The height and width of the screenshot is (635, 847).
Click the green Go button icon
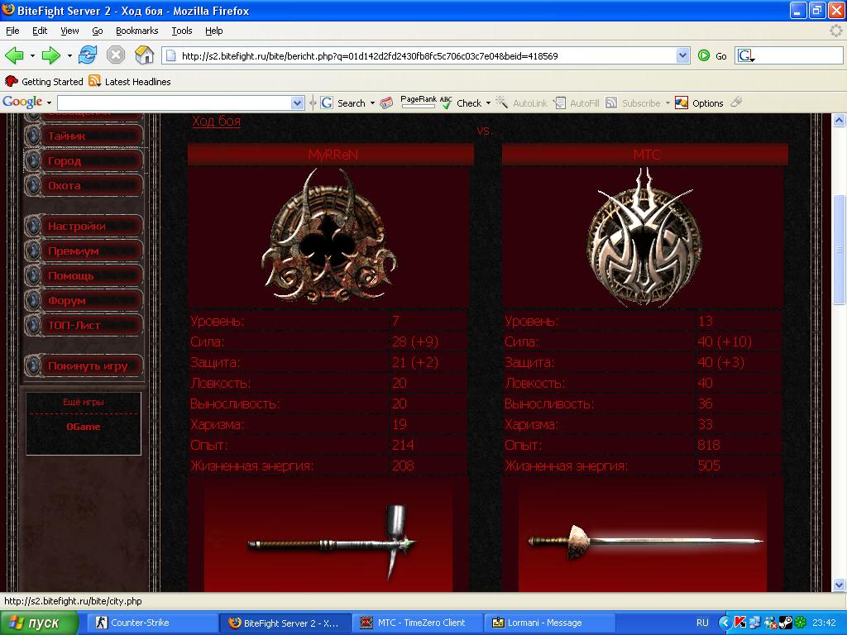coord(704,55)
